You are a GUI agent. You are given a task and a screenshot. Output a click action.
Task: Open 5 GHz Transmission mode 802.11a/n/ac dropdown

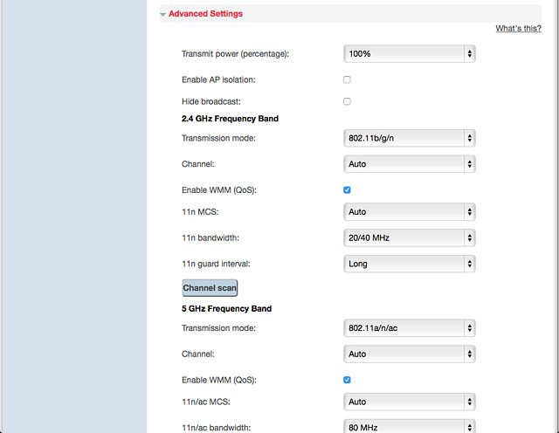410,328
